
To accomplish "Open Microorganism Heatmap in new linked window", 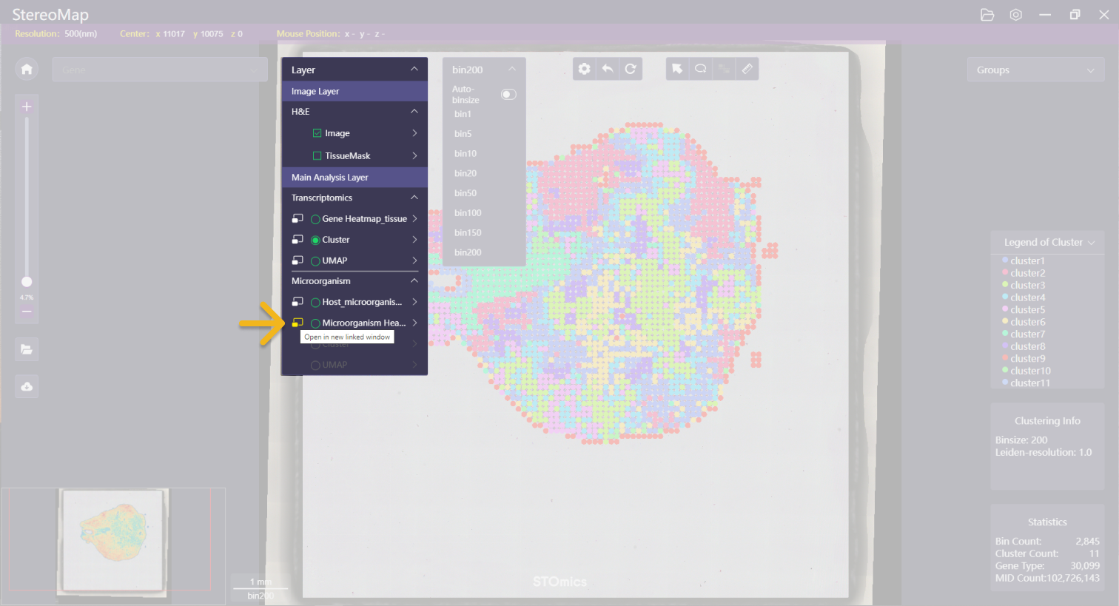I will click(298, 323).
